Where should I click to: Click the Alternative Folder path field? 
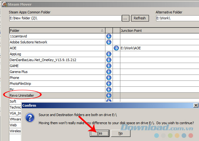178,18
